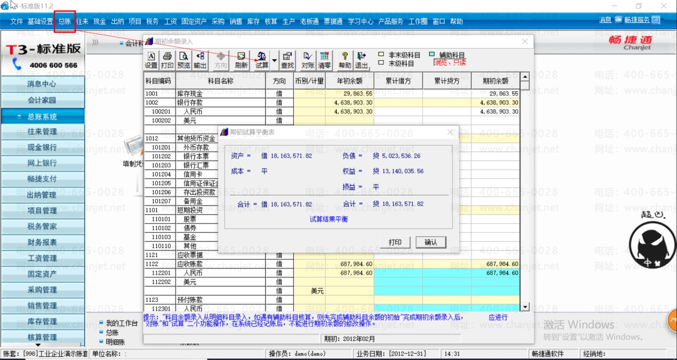Open the 总账 menu in menu bar
The width and height of the screenshot is (677, 360).
64,21
